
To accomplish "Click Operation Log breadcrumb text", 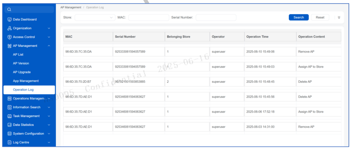I will coord(95,7).
